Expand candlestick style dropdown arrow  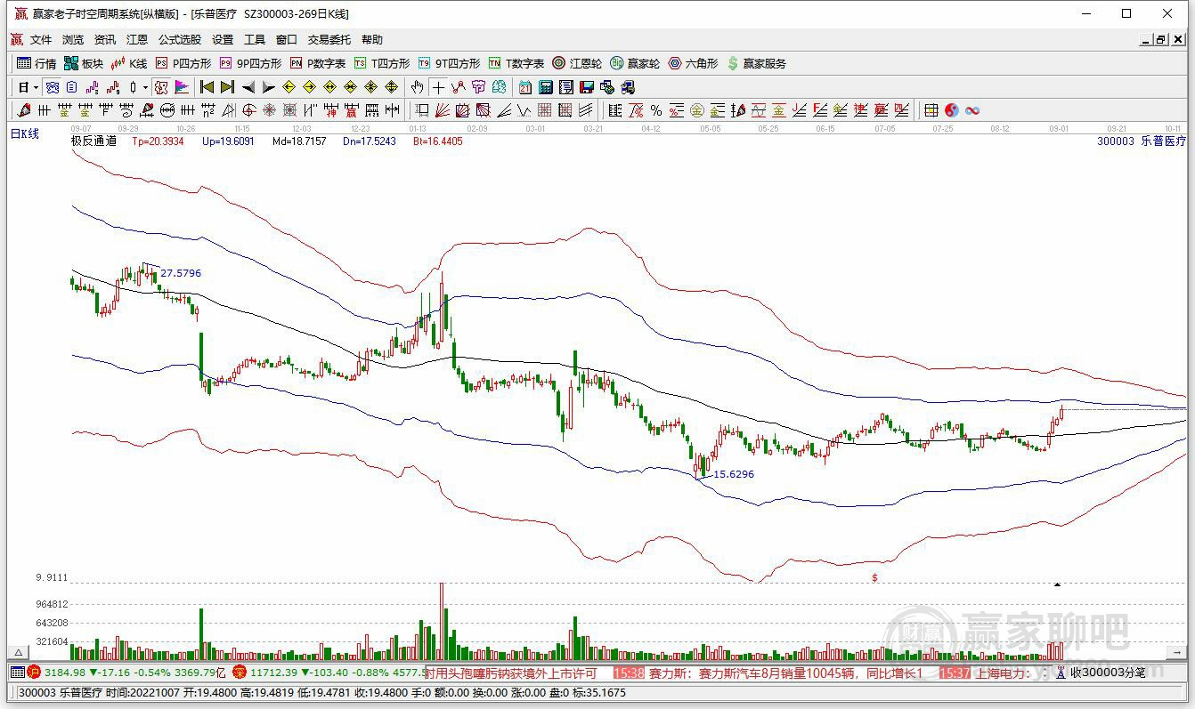coord(145,87)
